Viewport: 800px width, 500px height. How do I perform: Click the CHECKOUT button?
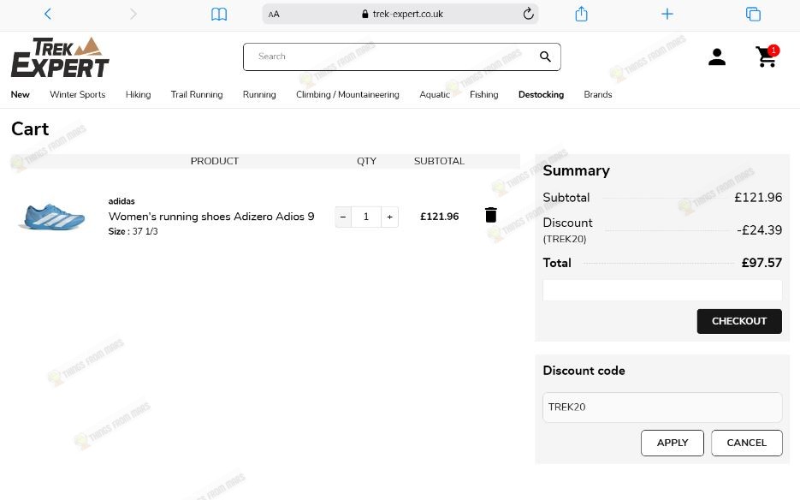(739, 321)
